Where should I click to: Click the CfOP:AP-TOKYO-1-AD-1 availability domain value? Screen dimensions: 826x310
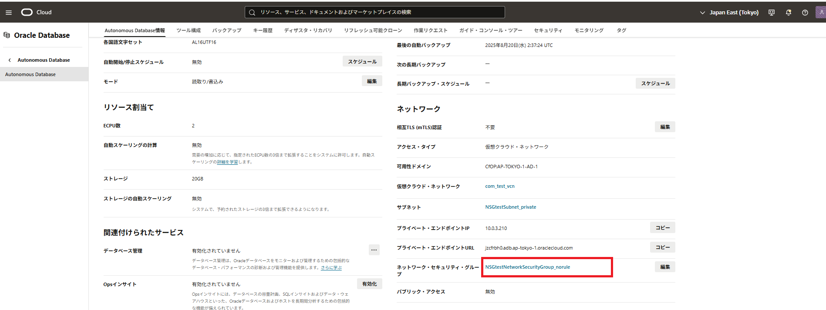[x=511, y=167]
